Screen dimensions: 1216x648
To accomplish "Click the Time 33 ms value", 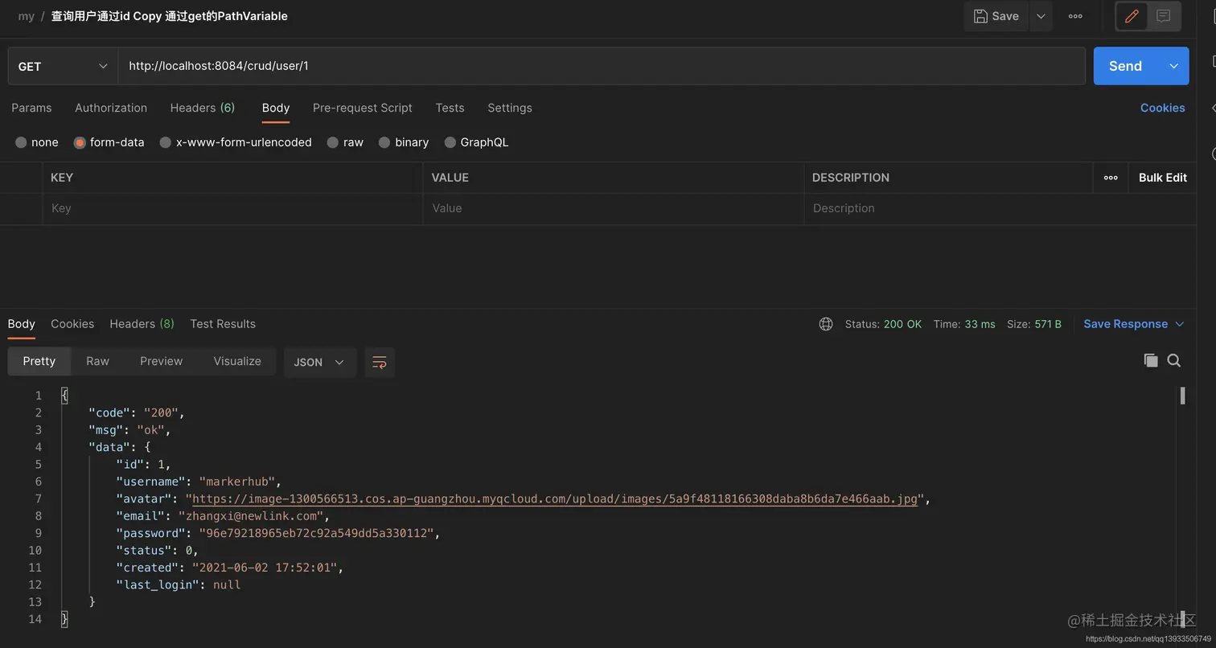I will pos(980,324).
